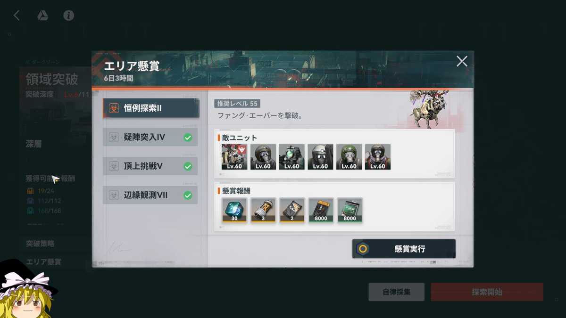Click the green checkmark on 頂上挑戦V

pos(188,166)
